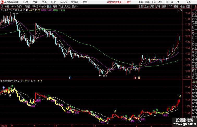
Task: Open the 财富圈 menu
Action: 75,2
